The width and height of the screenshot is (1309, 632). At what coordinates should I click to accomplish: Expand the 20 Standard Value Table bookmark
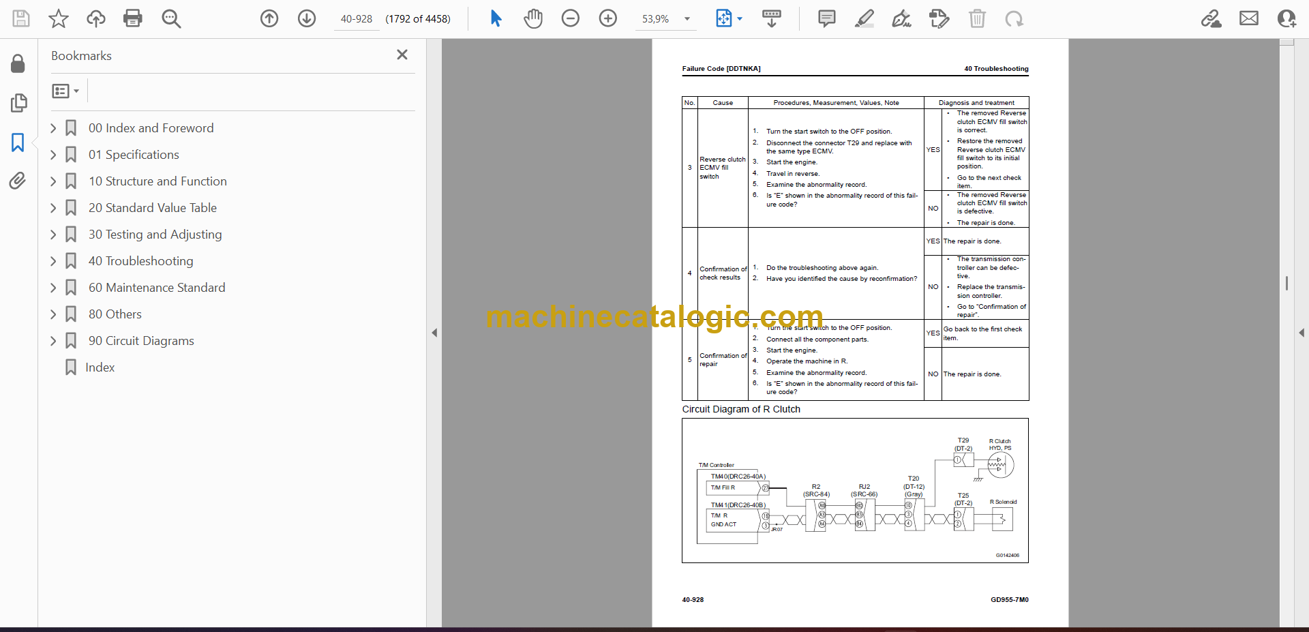coord(53,208)
